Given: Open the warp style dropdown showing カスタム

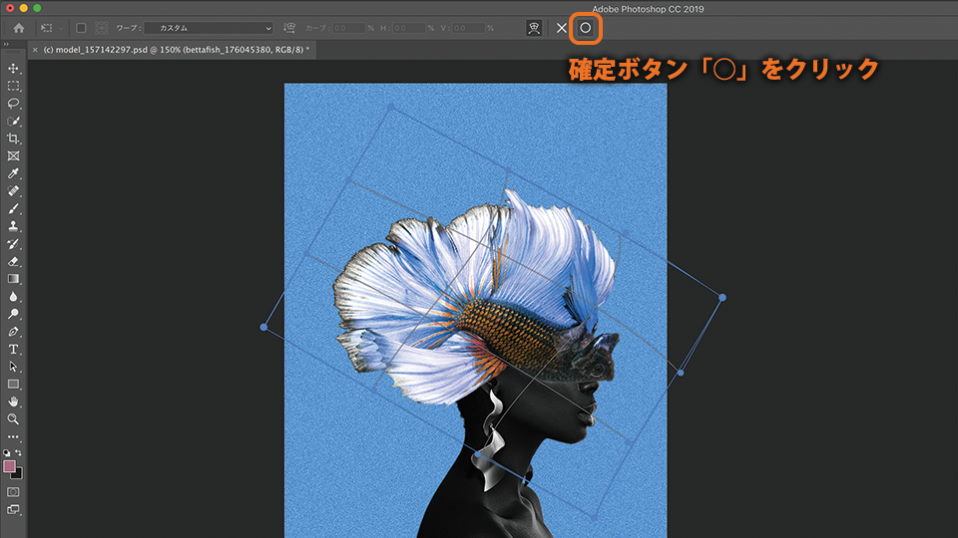Looking at the screenshot, I should click(x=209, y=28).
